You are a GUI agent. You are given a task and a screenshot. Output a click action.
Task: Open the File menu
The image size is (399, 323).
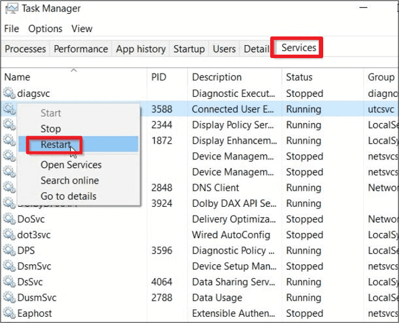11,28
